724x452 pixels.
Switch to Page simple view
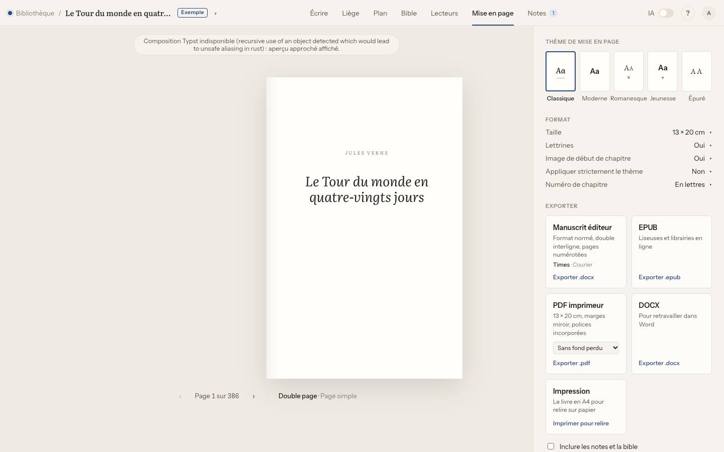(x=338, y=396)
